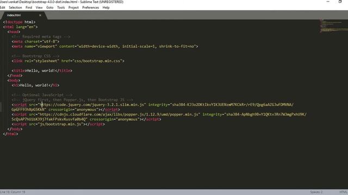Click the jQuery script crossorigin="anonymous" attribute
Image resolution: width=348 pixels, height=195 pixels.
[x=74, y=109]
